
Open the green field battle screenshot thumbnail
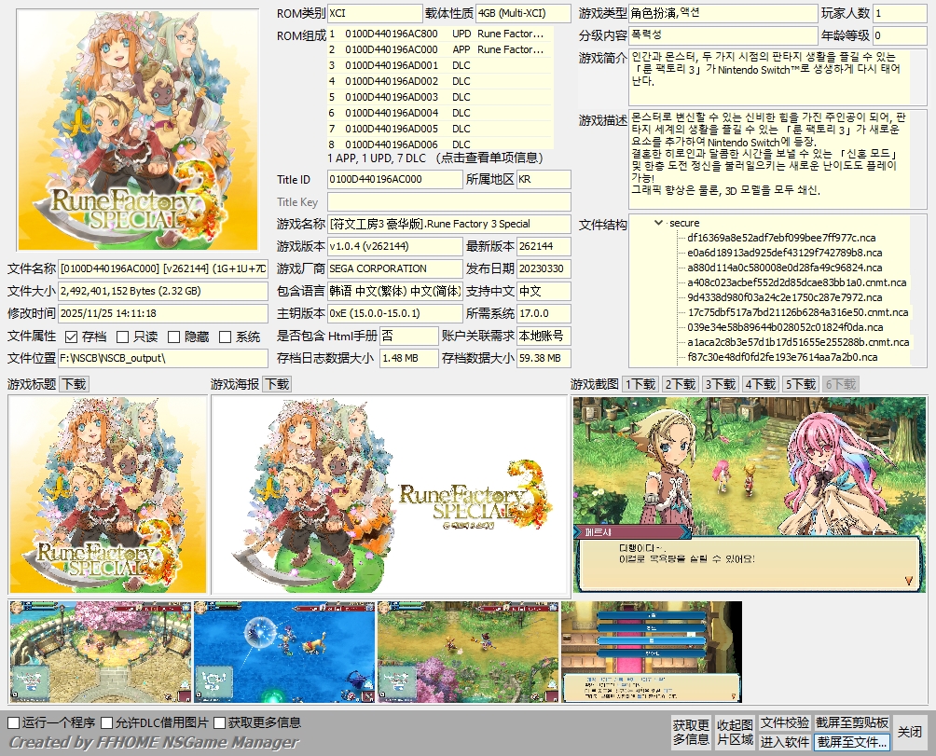468,652
